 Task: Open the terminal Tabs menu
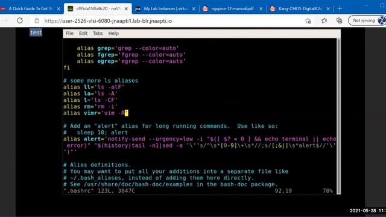click(98, 34)
